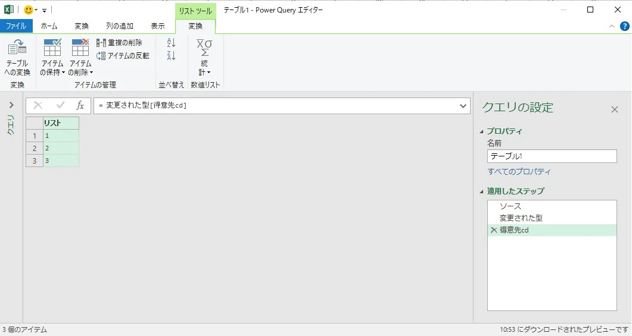This screenshot has width=632, height=336.
Task: Select row number 2 header
Action: pos(35,148)
